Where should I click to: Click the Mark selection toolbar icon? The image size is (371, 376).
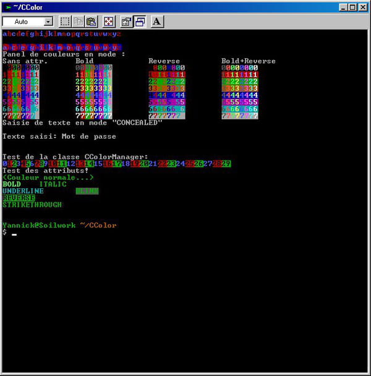65,22
